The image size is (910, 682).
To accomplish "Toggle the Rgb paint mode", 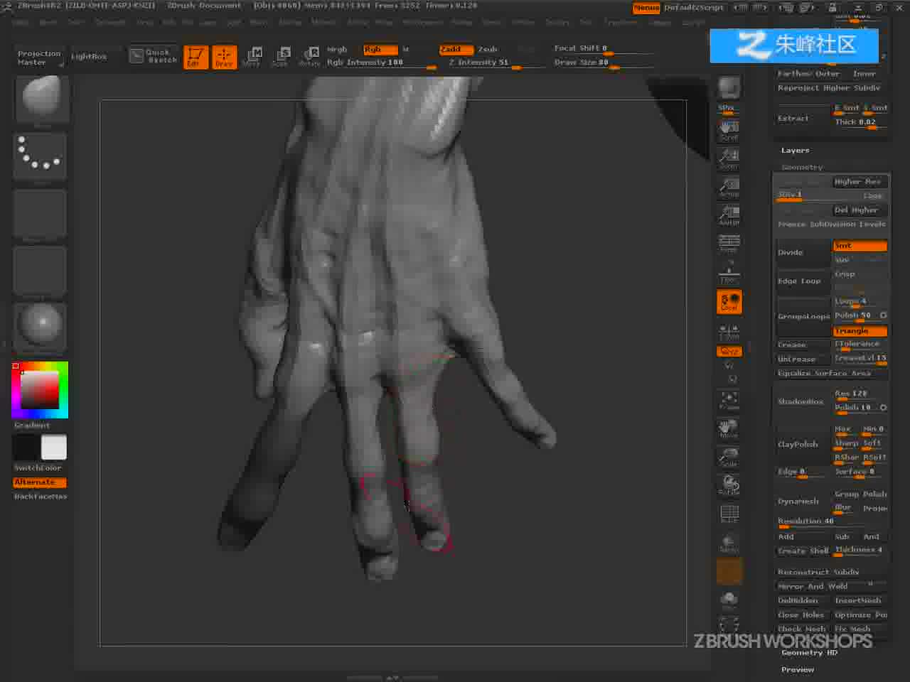I will 380,50.
